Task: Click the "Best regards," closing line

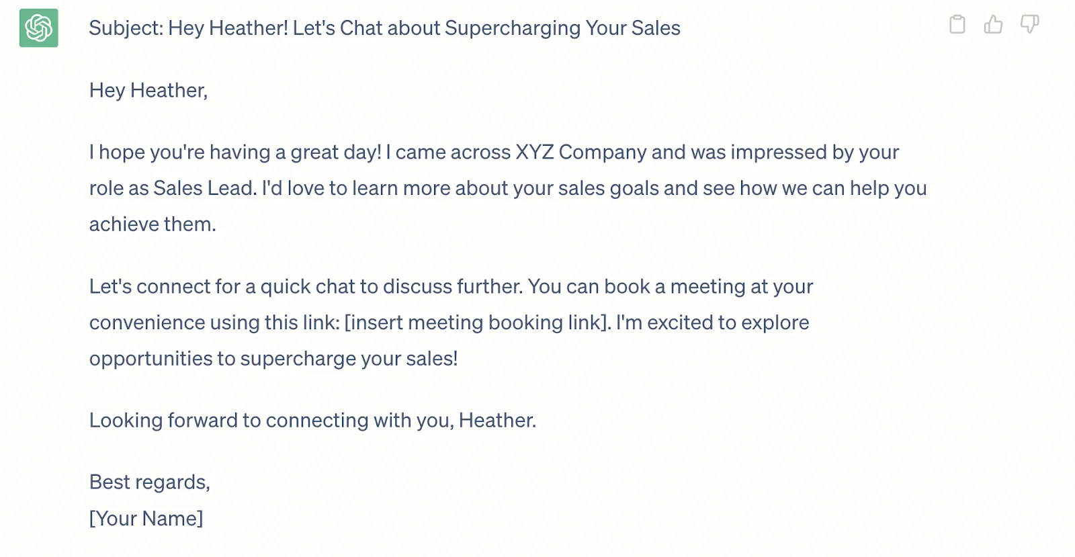Action: pyautogui.click(x=149, y=482)
